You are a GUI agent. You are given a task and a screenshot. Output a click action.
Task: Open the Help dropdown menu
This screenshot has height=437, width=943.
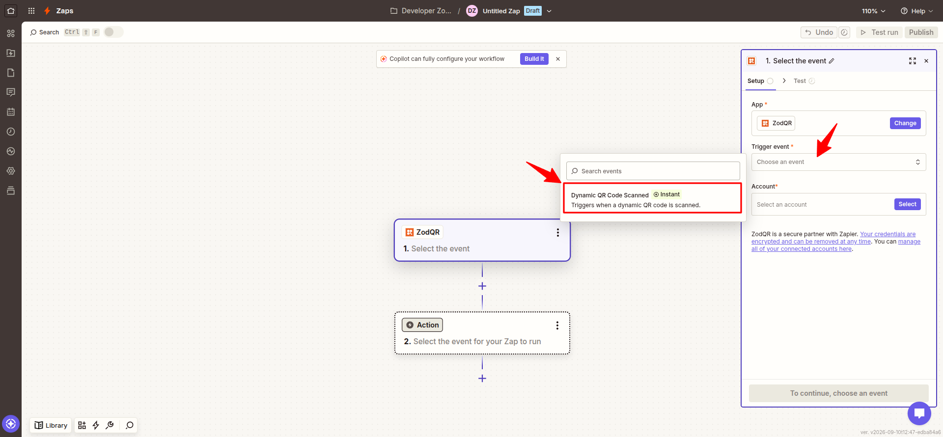point(916,11)
